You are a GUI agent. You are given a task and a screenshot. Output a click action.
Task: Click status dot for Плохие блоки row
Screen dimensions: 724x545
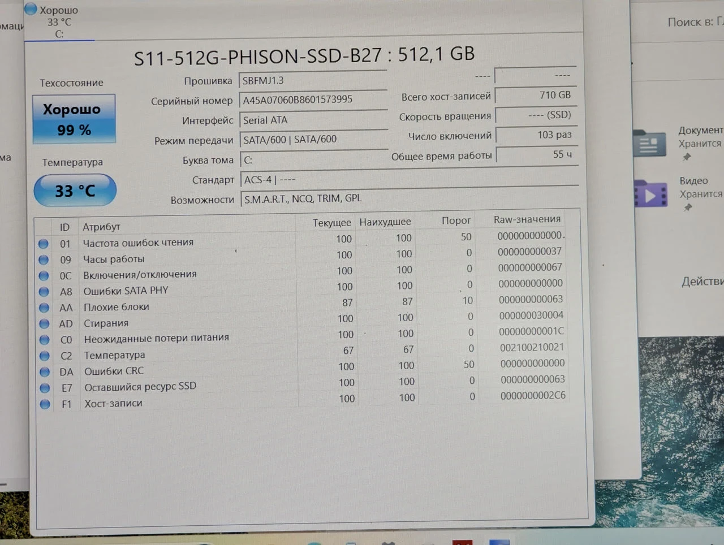coord(44,308)
